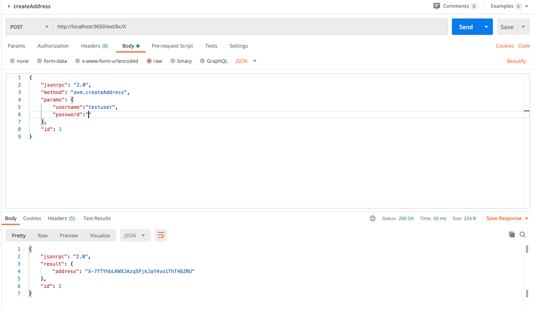Open the Send button dropdown arrow
Viewport: 534px width, 310px height.
click(x=486, y=27)
